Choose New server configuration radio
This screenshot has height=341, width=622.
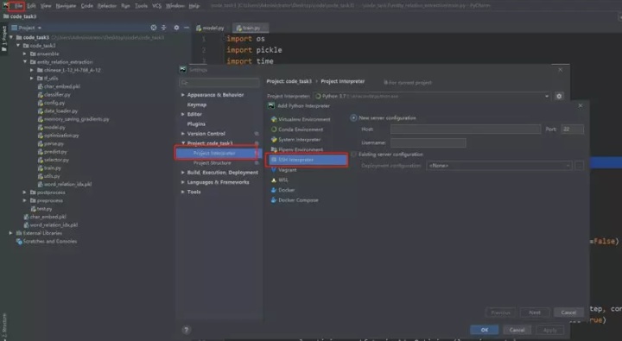click(x=353, y=118)
